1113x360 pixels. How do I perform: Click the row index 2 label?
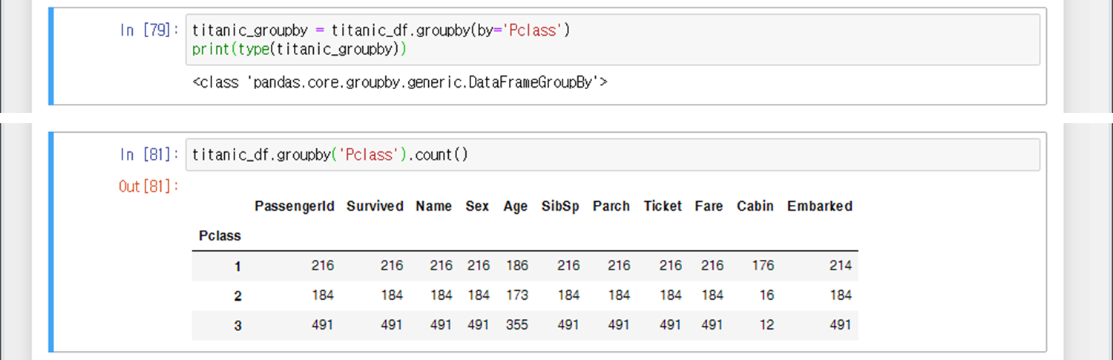tap(237, 296)
